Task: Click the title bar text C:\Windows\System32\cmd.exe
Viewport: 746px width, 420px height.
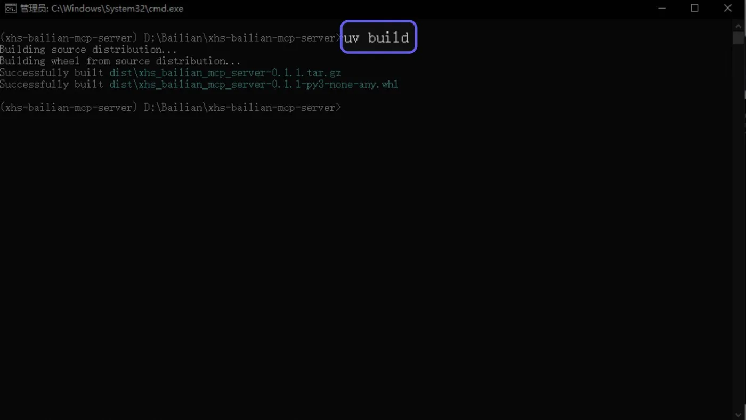Action: point(117,9)
